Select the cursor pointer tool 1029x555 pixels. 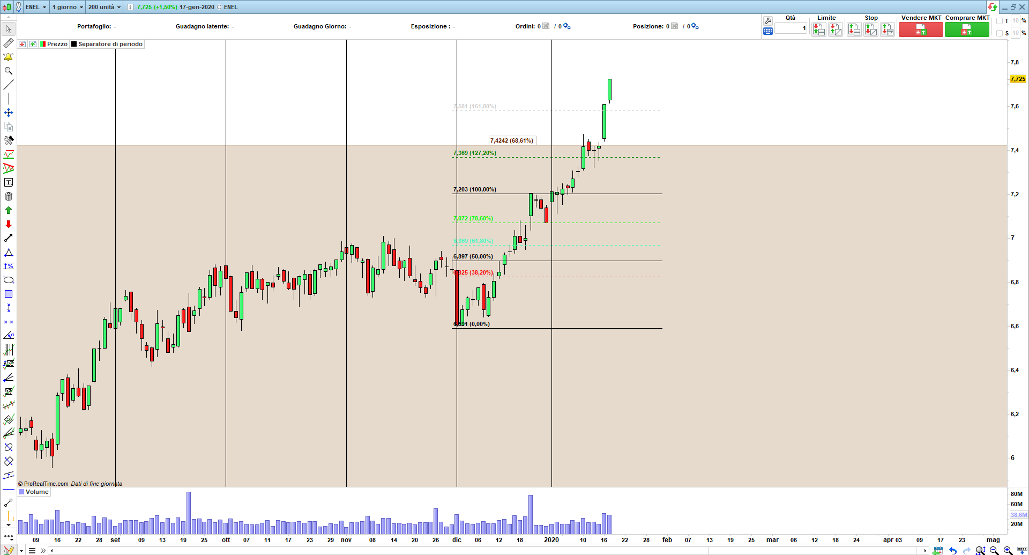point(9,29)
